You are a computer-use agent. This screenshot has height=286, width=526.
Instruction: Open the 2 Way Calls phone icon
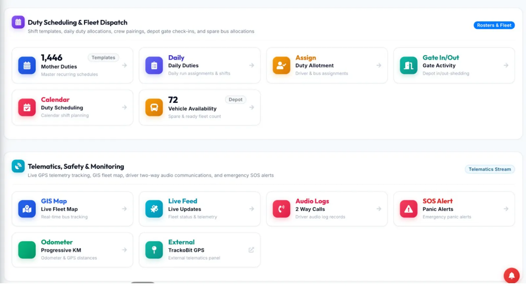[281, 209]
